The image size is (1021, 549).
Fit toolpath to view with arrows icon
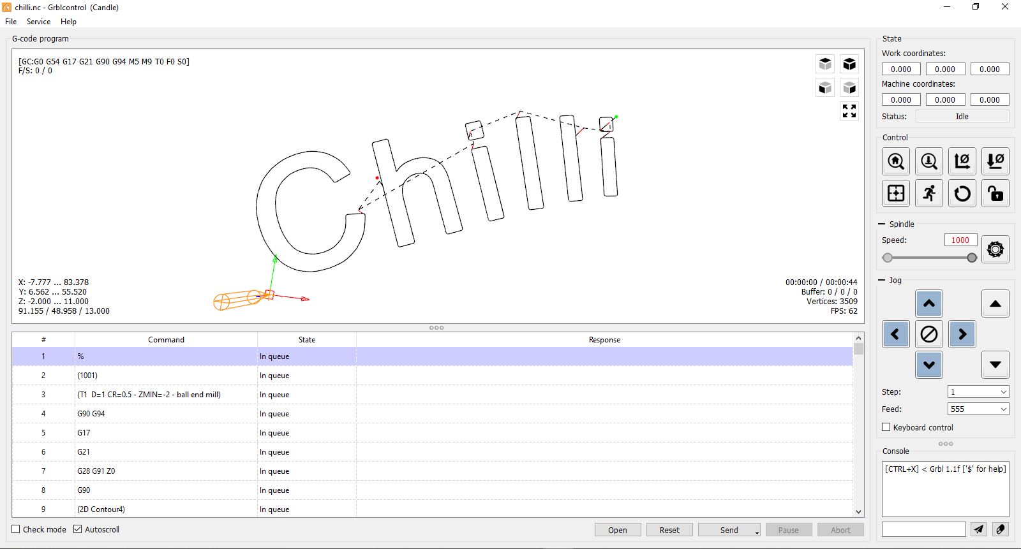pos(849,111)
